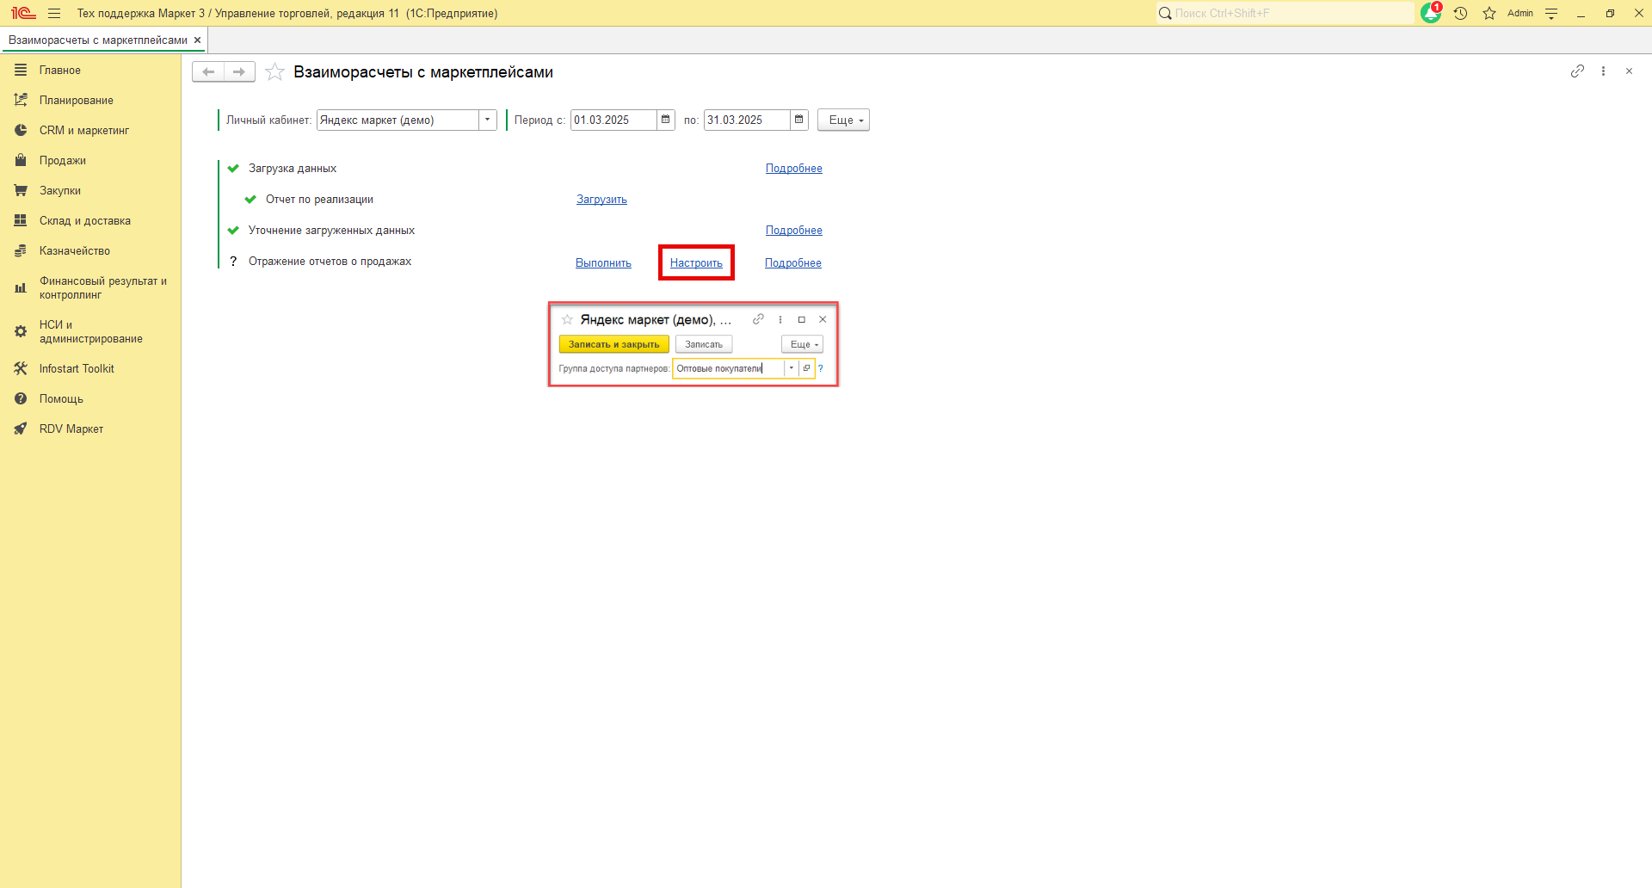Select the text Отчет по реализации

click(x=319, y=199)
